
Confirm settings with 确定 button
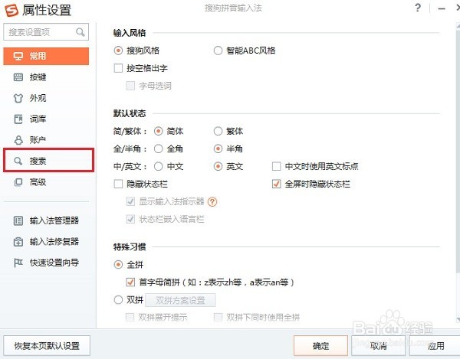point(320,346)
